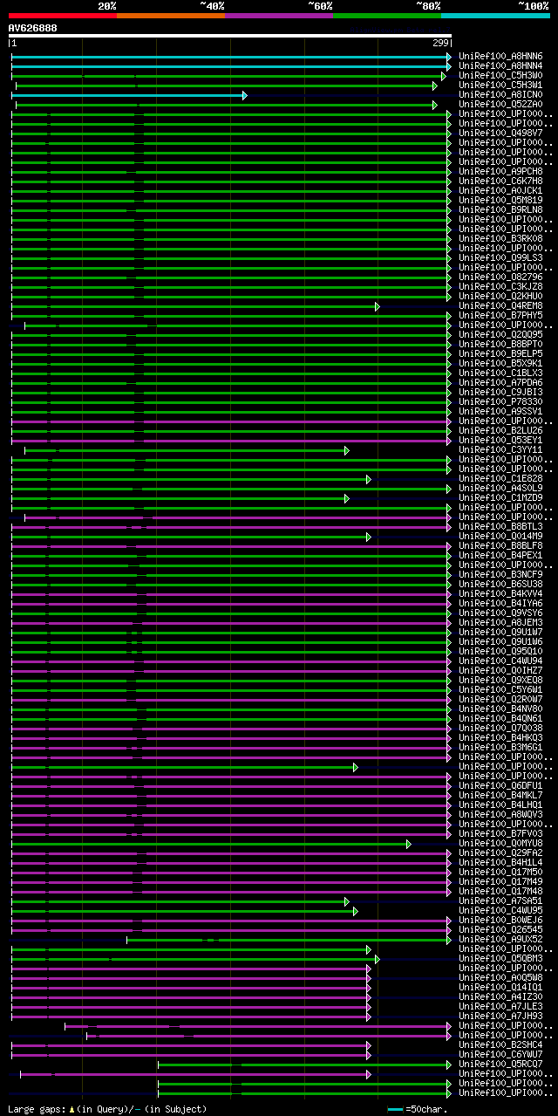Select the UniRef100_C3KJZ8 label
Image resolution: width=558 pixels, height=1116 pixels.
(500, 287)
